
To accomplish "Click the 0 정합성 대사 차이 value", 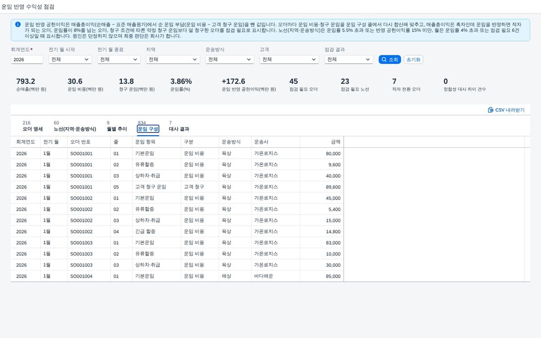I will pyautogui.click(x=446, y=81).
